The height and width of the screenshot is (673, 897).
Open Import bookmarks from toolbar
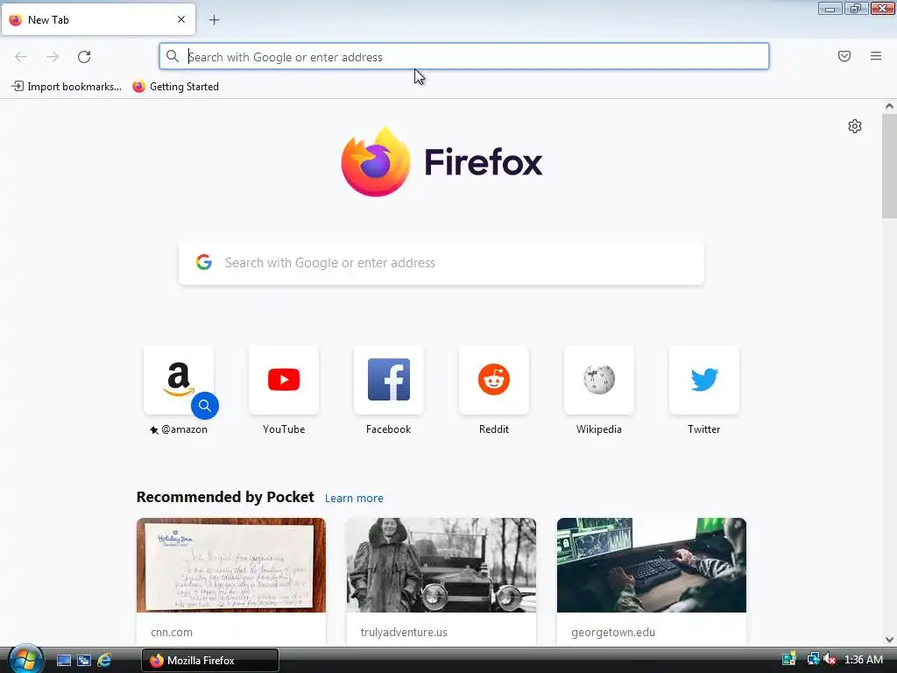coord(67,87)
